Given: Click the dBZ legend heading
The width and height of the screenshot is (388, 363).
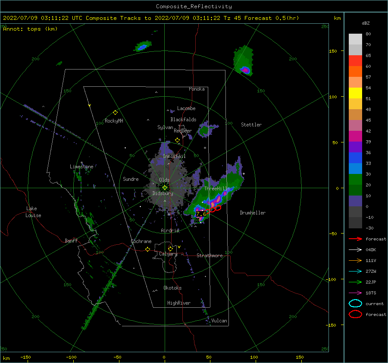Looking at the screenshot, I should [x=366, y=23].
